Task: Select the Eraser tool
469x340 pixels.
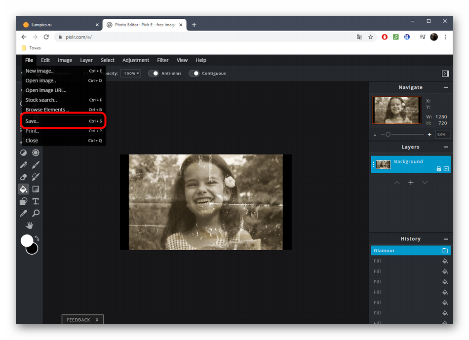Action: pyautogui.click(x=23, y=177)
